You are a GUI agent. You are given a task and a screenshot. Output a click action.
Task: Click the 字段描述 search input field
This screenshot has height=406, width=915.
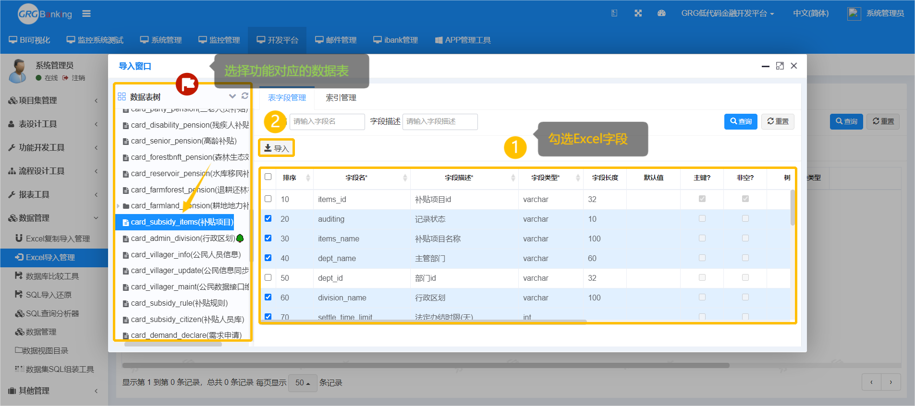pyautogui.click(x=440, y=121)
